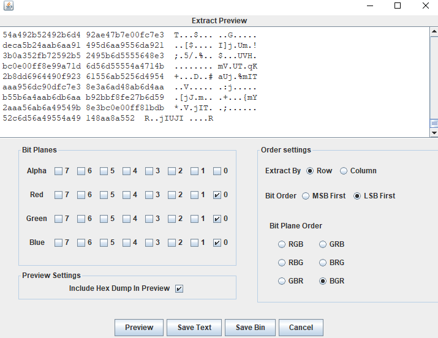Screen dimensions: 438x338
Task: Select Extract By Row option
Action: point(310,171)
